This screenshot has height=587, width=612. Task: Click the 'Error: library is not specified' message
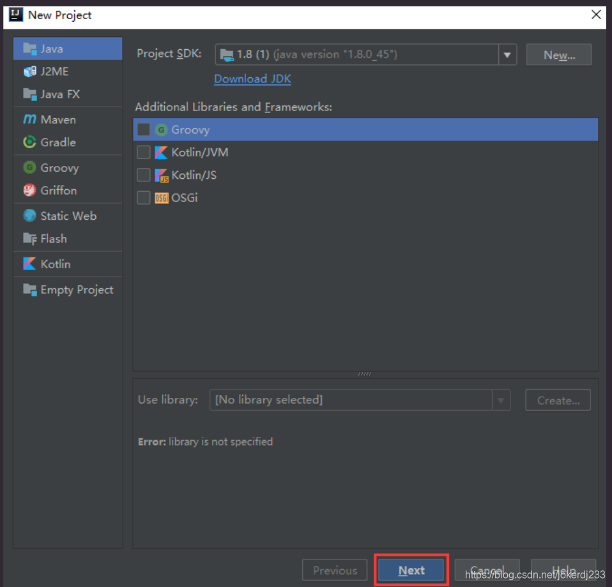click(205, 442)
